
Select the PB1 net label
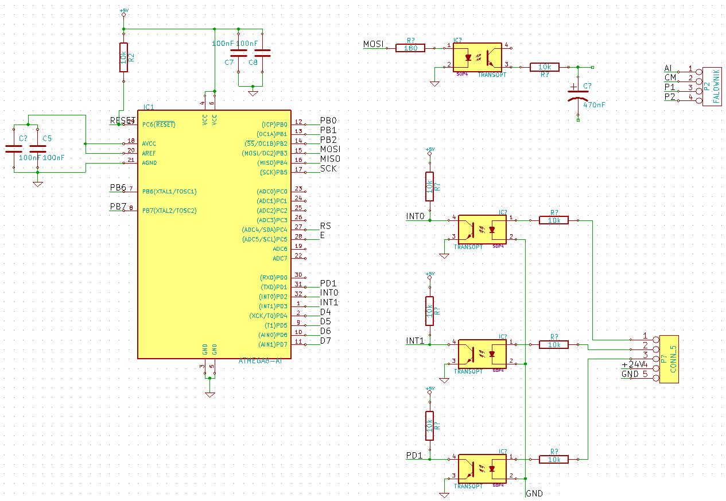coord(328,130)
